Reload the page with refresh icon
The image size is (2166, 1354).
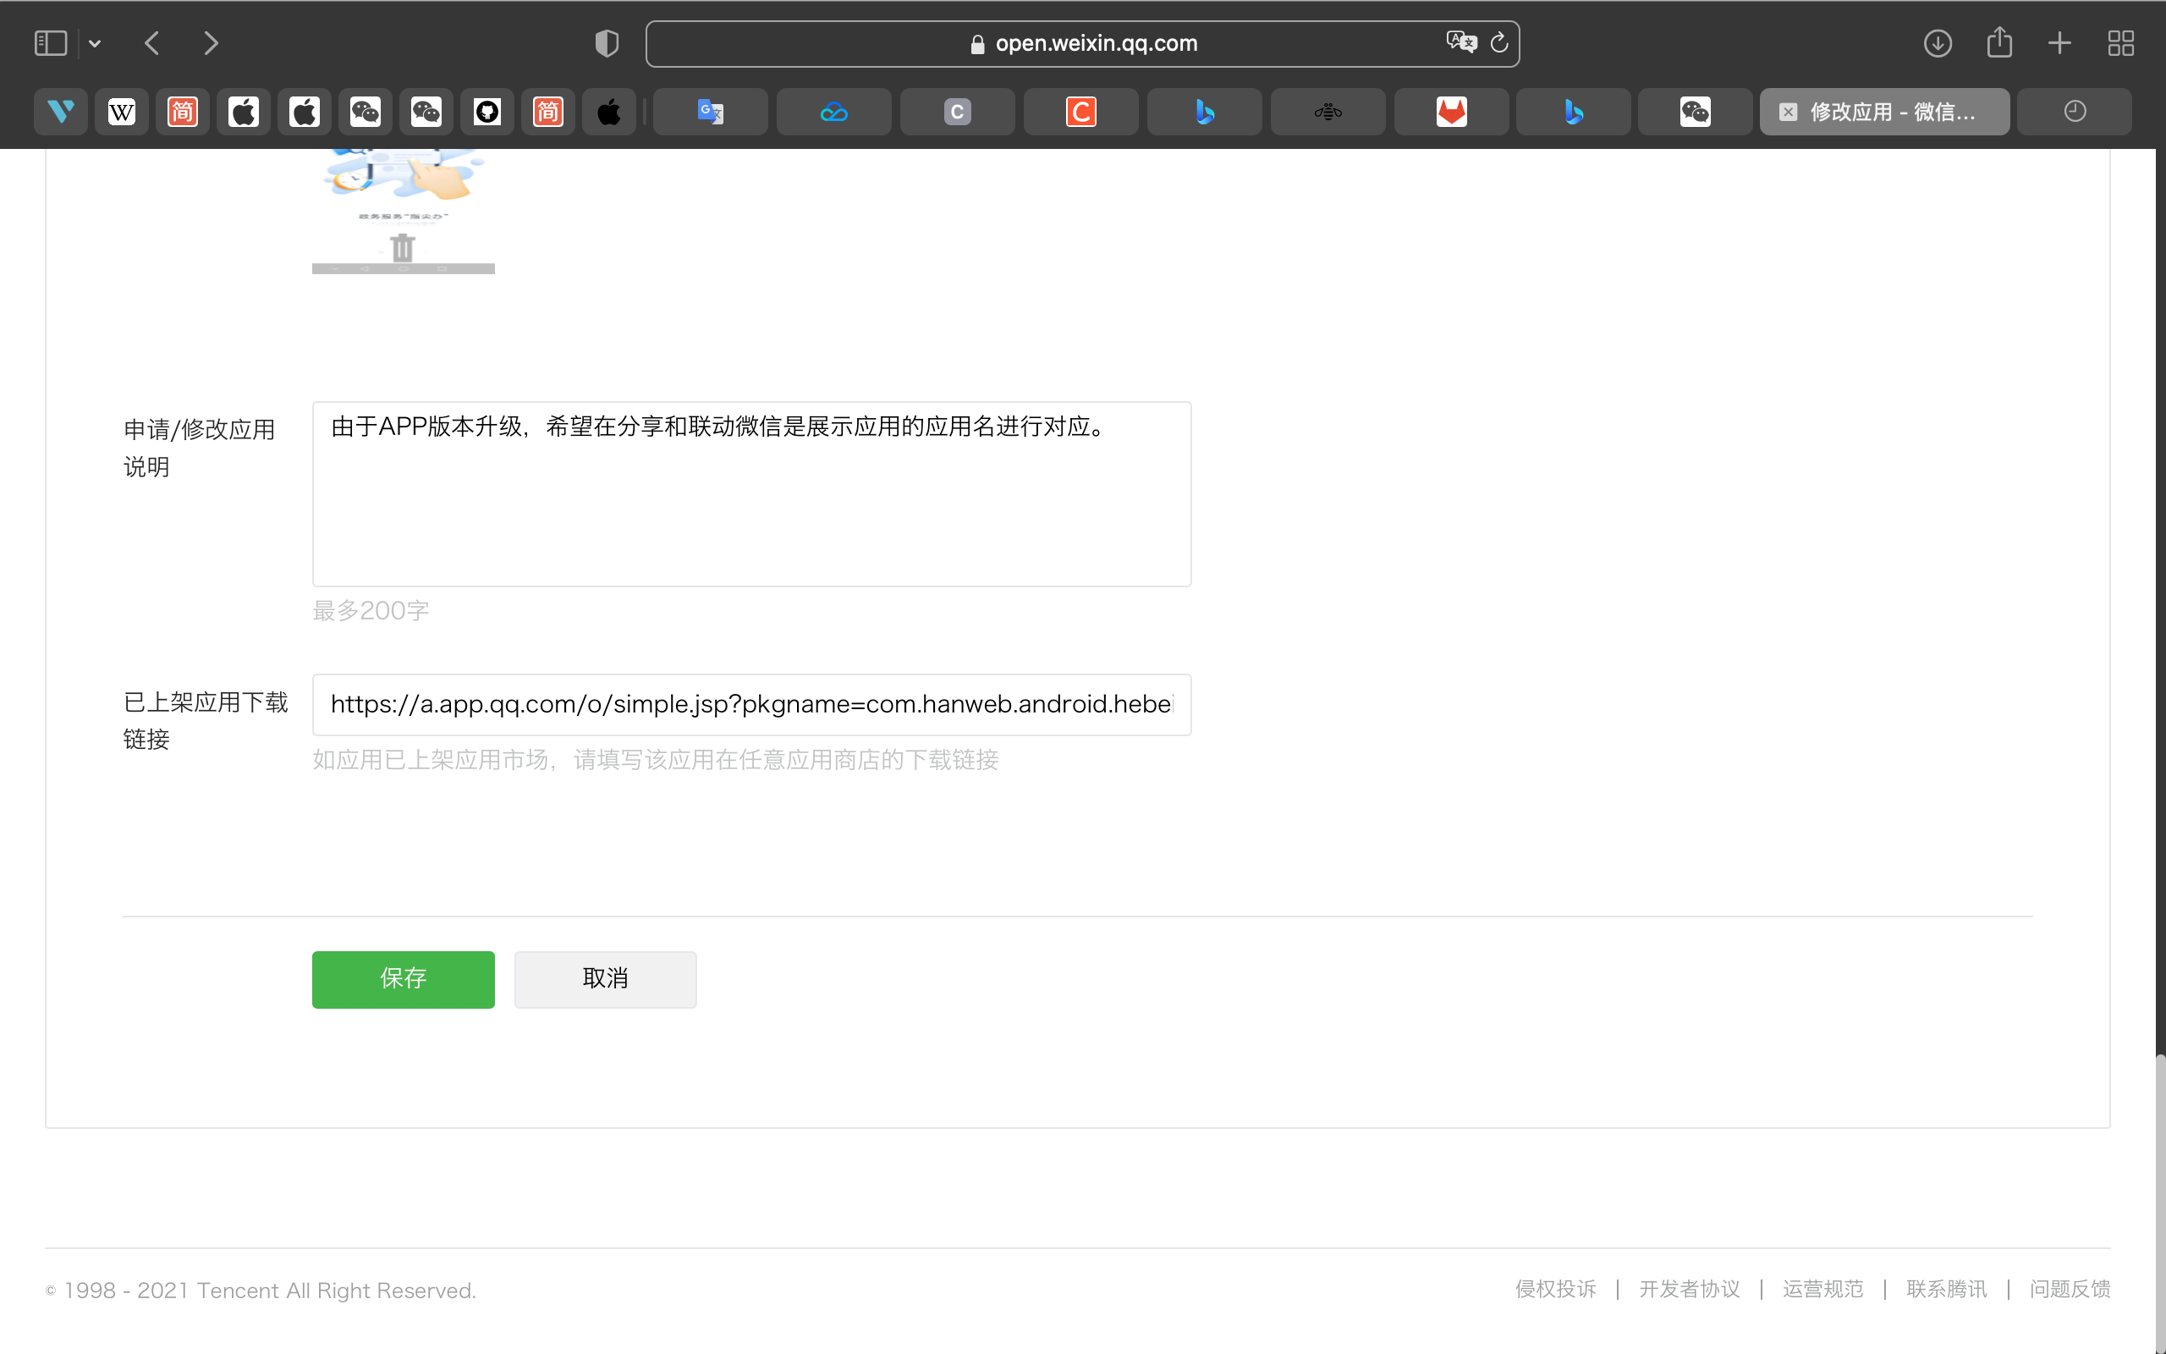pyautogui.click(x=1499, y=43)
